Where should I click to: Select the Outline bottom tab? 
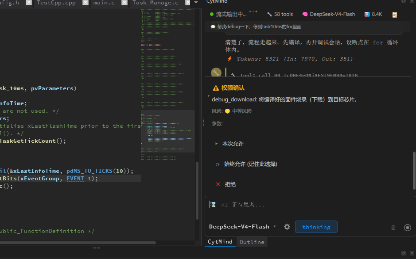[252, 242]
